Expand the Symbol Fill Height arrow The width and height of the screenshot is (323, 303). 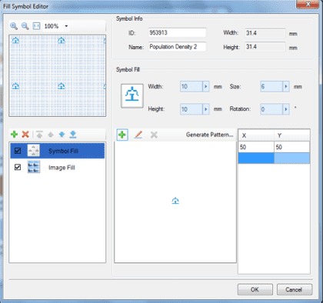tap(206, 109)
